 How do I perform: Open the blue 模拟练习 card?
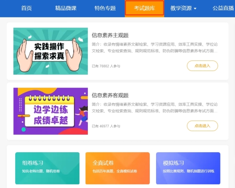[188, 168]
